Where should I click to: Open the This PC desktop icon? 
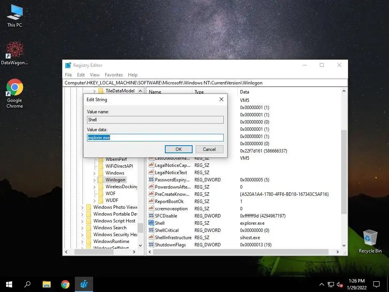click(x=15, y=16)
